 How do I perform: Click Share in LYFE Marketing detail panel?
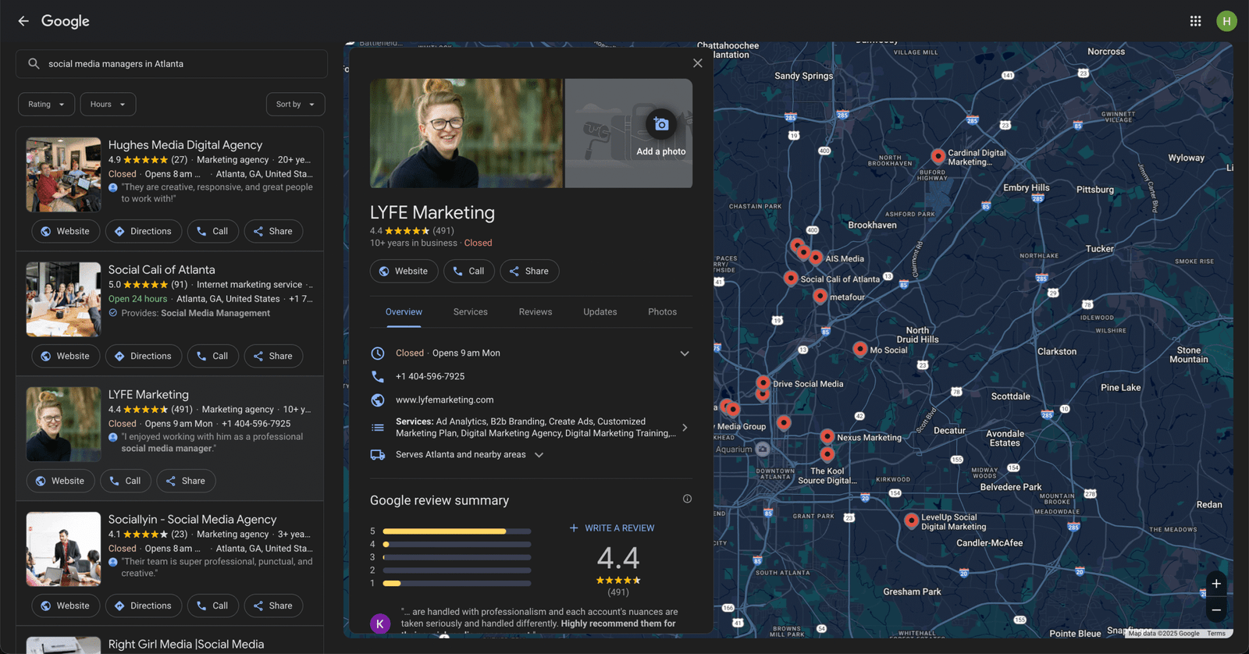[x=530, y=272]
